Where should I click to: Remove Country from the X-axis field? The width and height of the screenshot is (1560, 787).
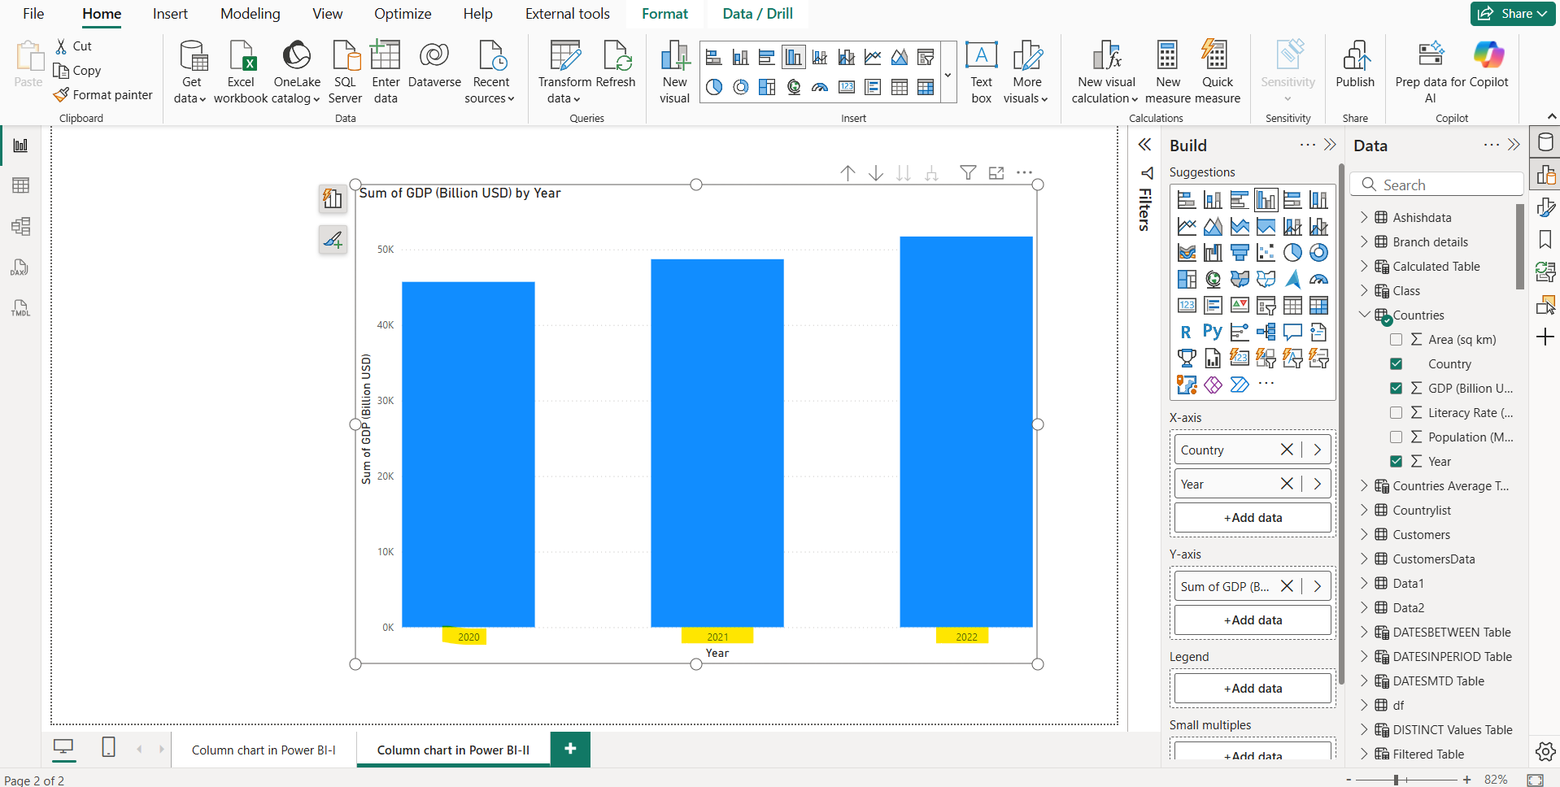point(1287,449)
